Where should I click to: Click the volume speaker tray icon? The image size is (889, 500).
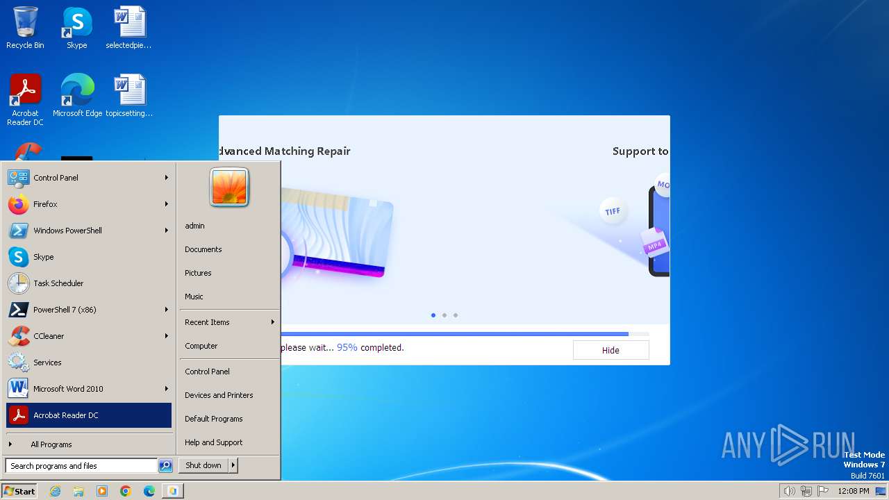(x=789, y=491)
